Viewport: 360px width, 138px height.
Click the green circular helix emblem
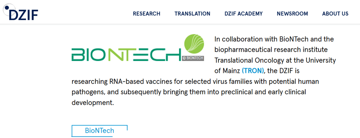click(194, 44)
